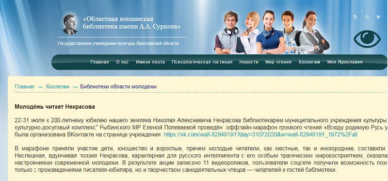
Task: Open the Мир чтения menu item
Action: [278, 62]
